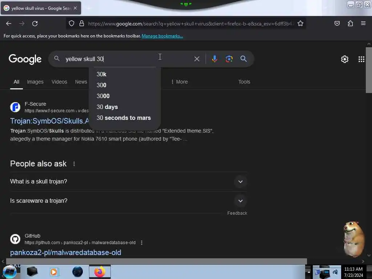Open the GitHub result options dots
Viewport: 372px width, 279px height.
142,243
